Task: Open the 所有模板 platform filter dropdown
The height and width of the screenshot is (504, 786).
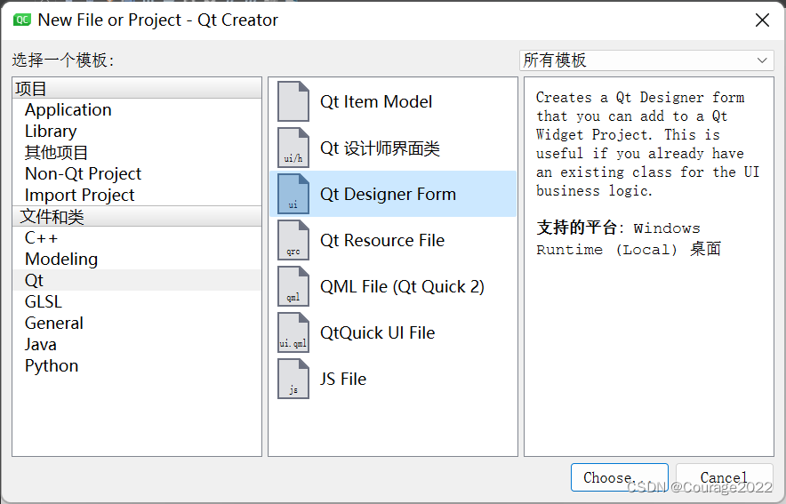Action: (646, 60)
